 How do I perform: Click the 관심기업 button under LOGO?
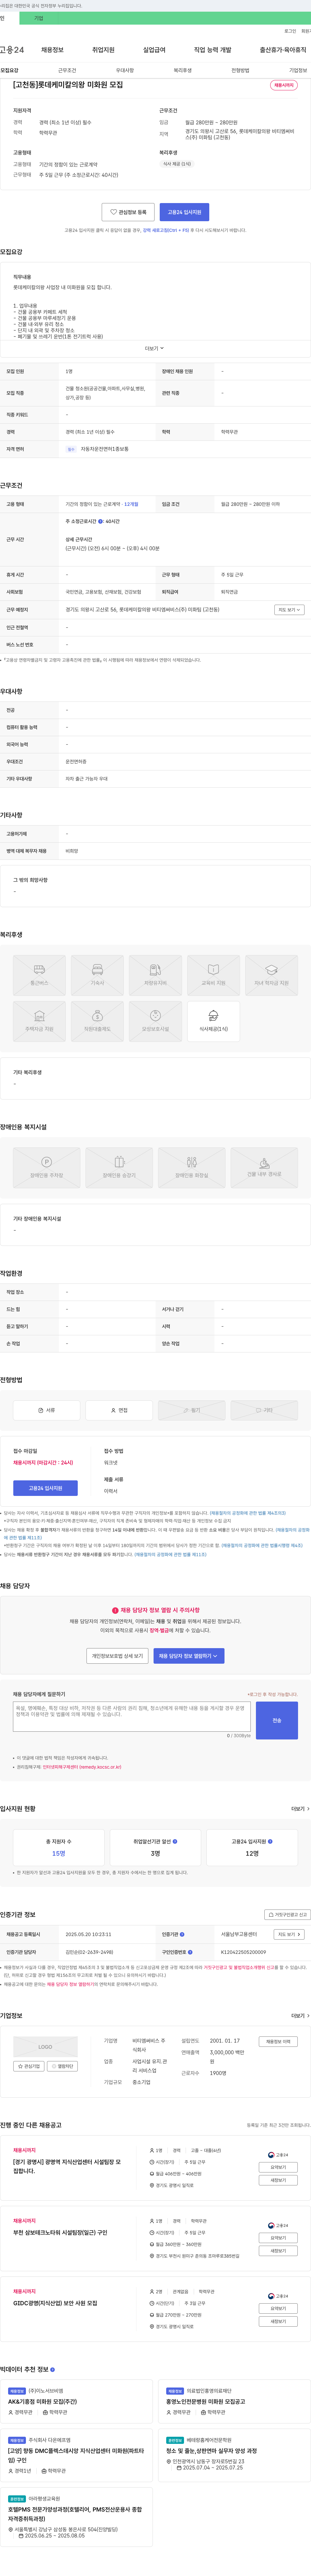click(x=29, y=2066)
